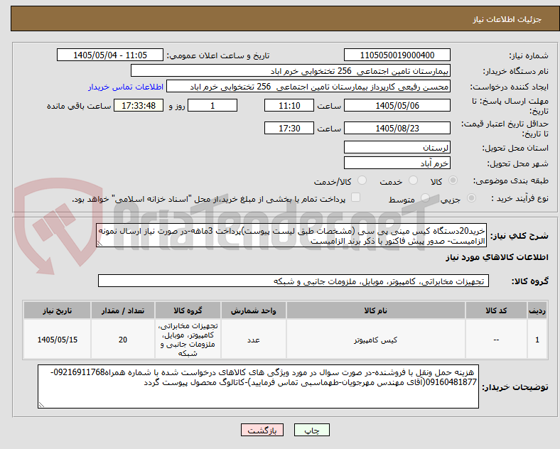Select the متوسط purchase type radio
This screenshot has height=449, width=560.
tap(425, 198)
